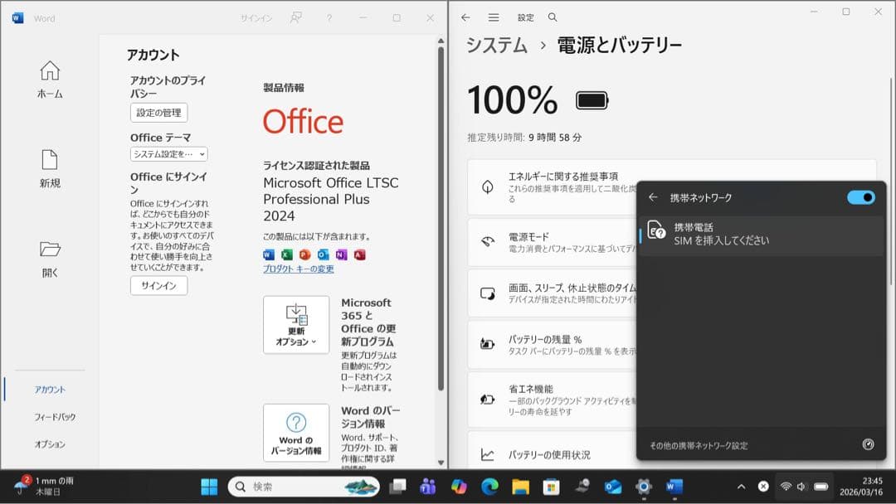Click the sign in button in Word
The width and height of the screenshot is (896, 504).
pos(158,286)
